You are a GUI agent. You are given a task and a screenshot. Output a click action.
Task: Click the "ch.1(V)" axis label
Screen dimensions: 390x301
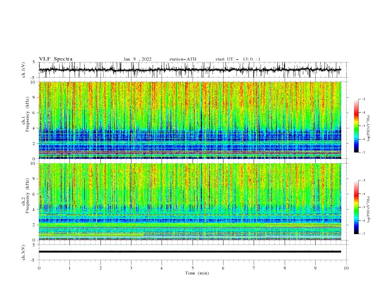24,70
